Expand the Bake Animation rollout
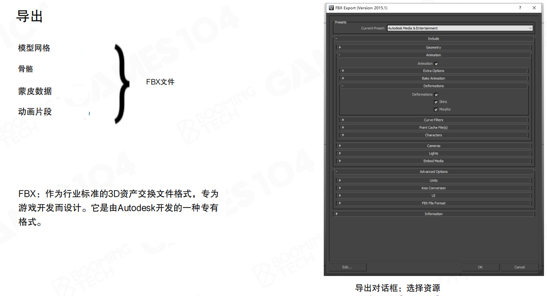The height and width of the screenshot is (296, 547). [x=433, y=79]
